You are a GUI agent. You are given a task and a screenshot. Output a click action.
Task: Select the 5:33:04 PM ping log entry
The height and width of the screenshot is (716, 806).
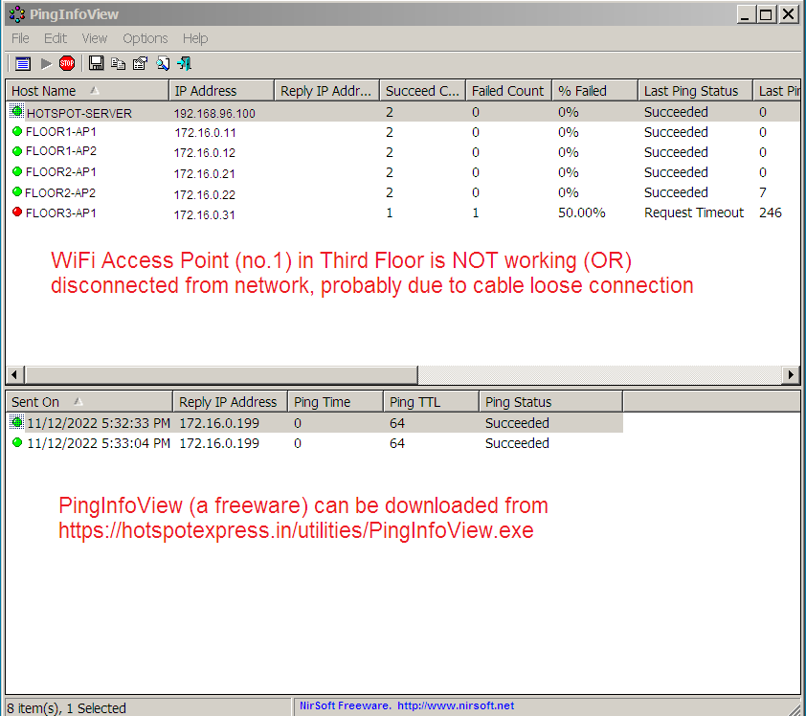[x=98, y=443]
